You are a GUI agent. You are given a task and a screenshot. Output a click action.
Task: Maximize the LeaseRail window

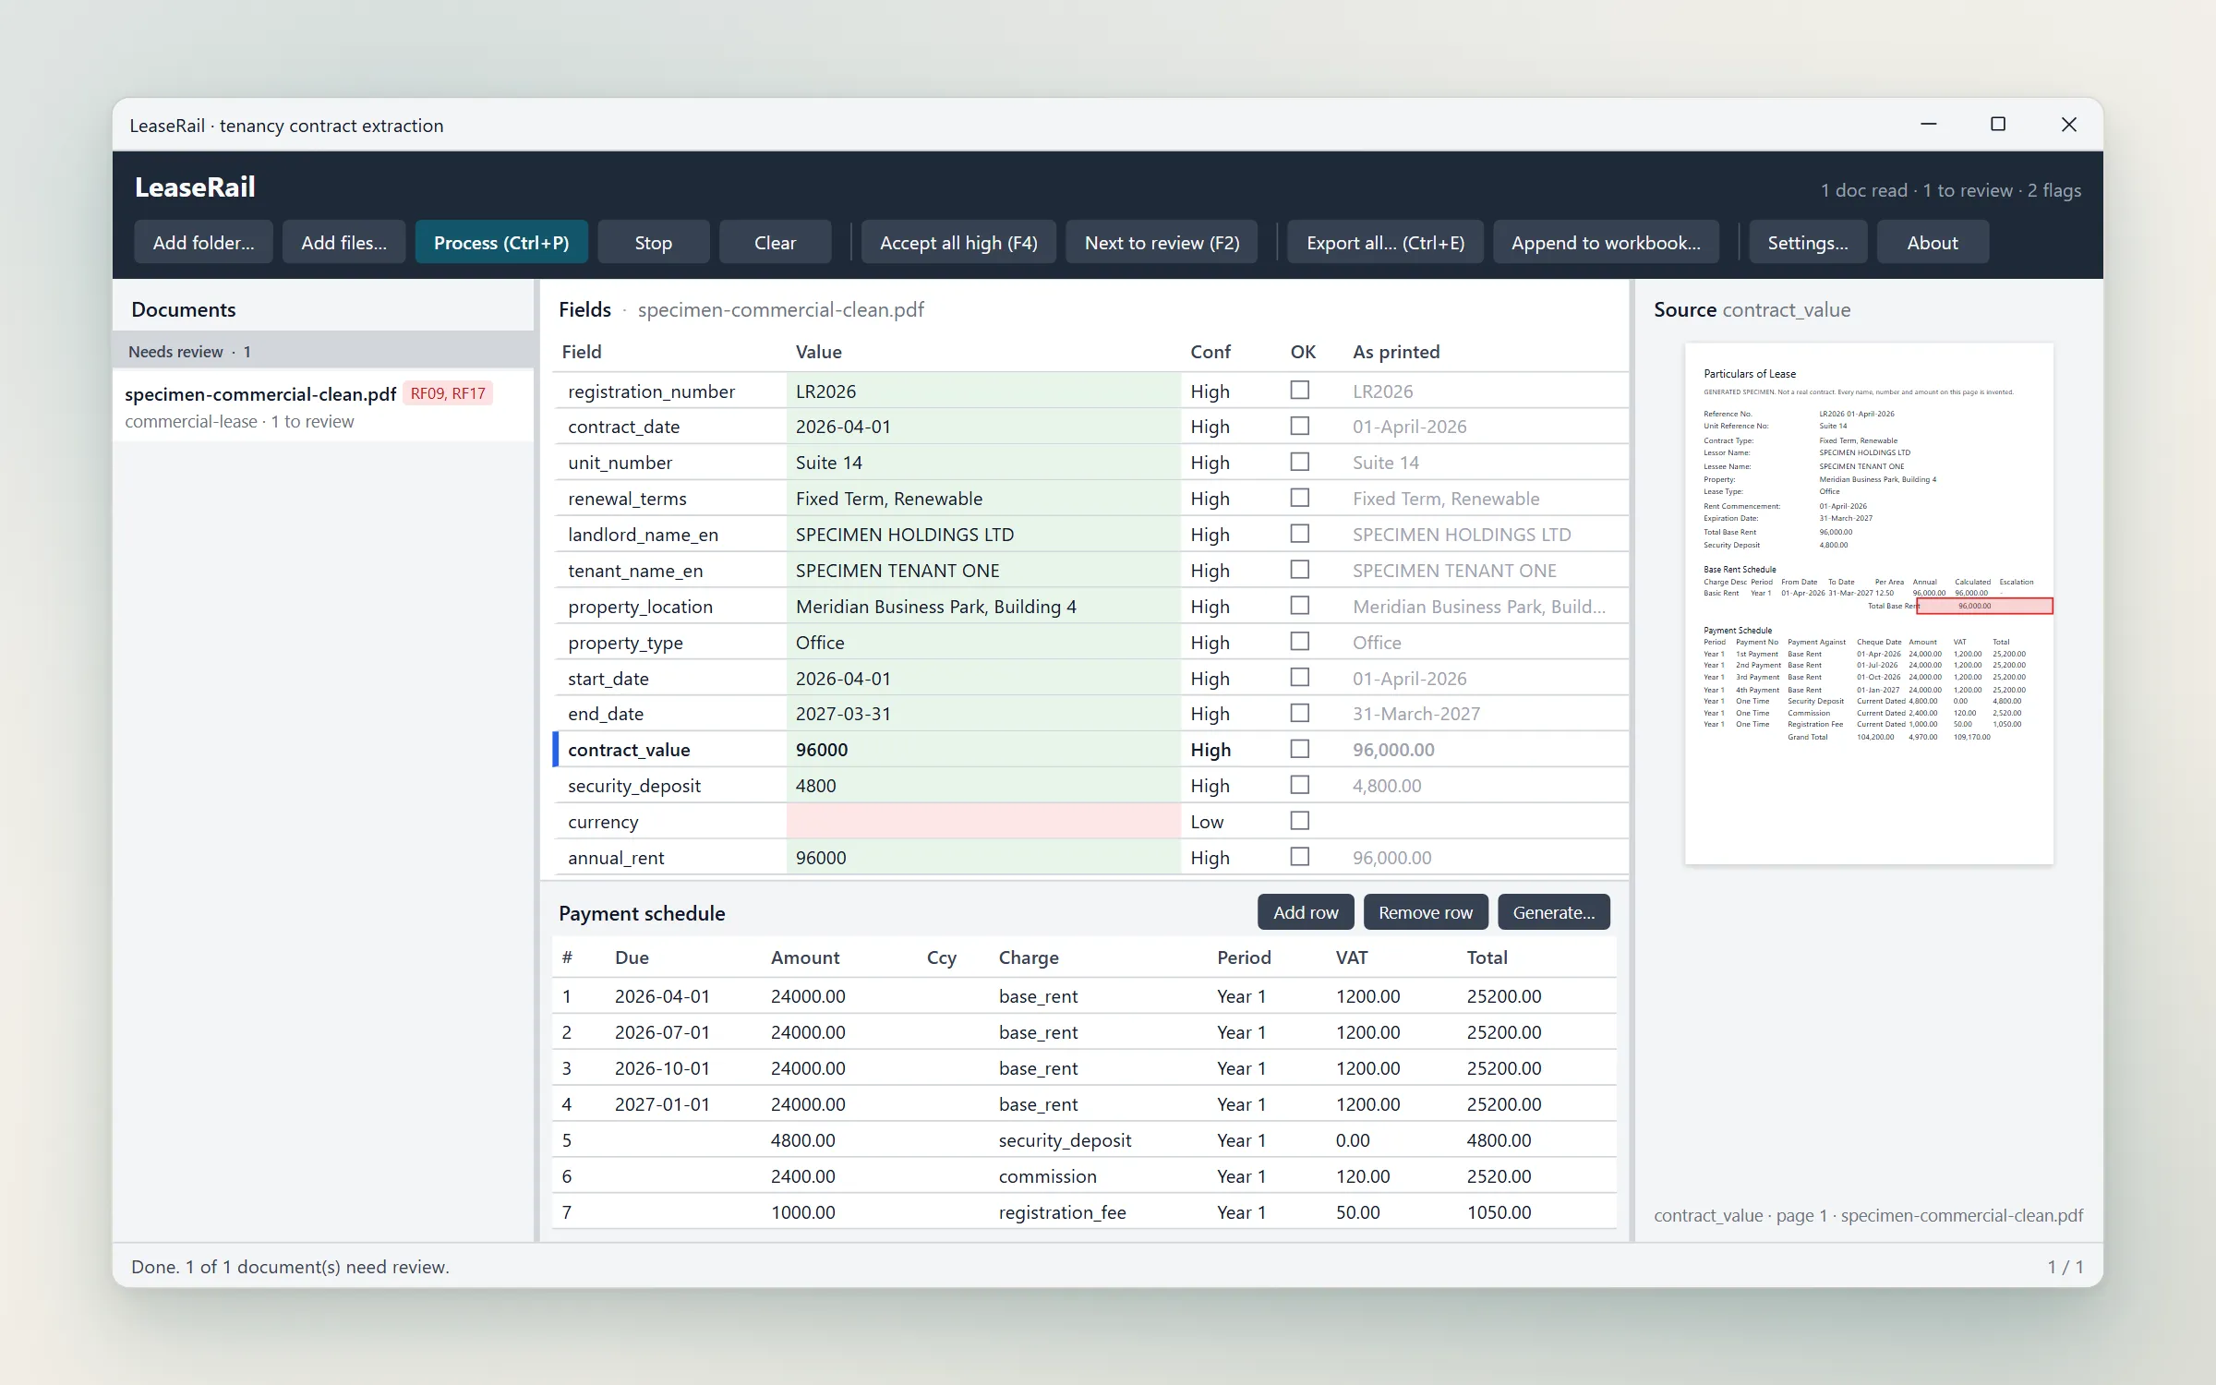(1998, 124)
